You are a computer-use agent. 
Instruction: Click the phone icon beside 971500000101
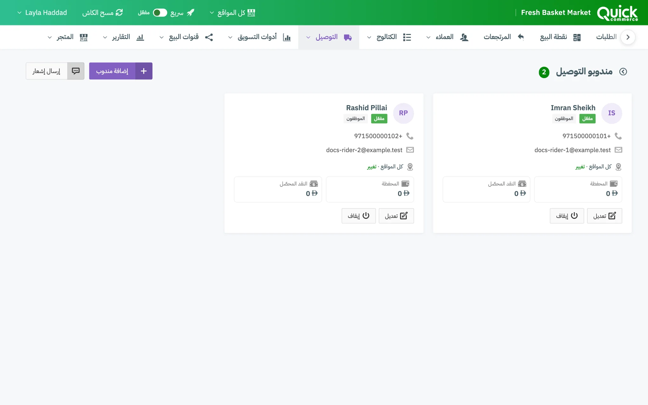click(x=618, y=136)
